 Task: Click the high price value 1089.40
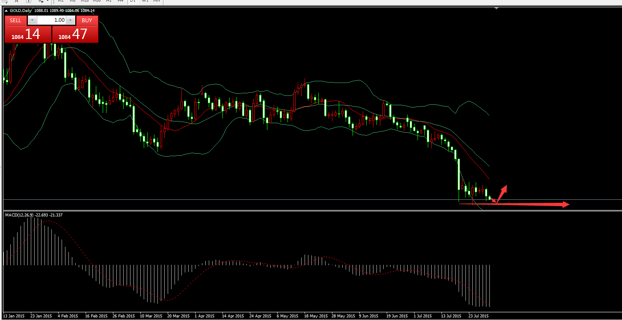point(57,11)
